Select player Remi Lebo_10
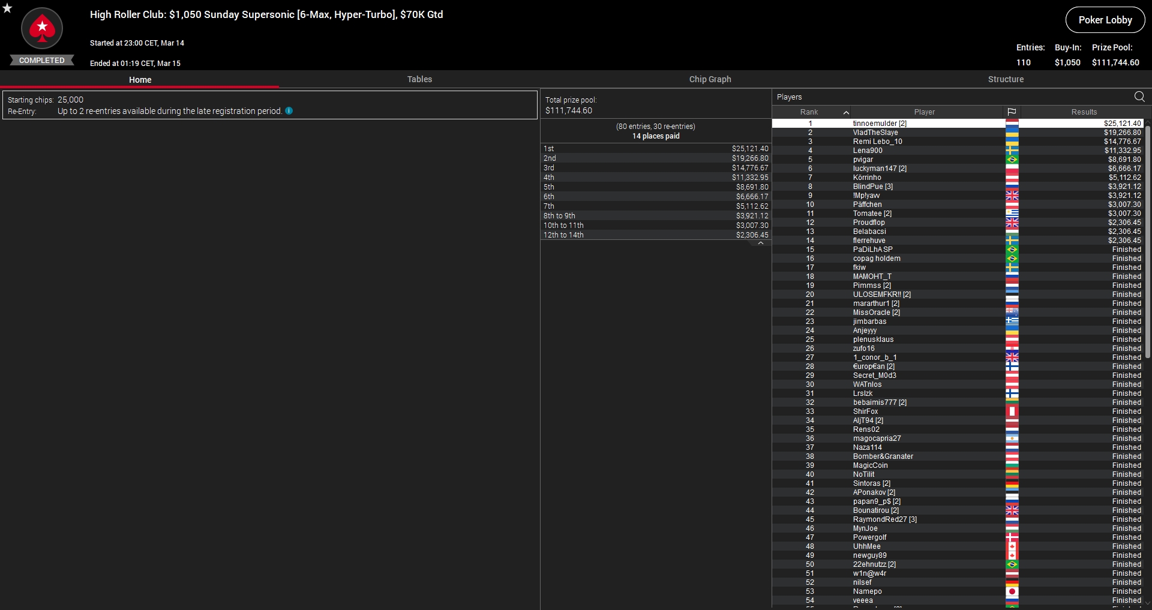The image size is (1152, 610). [x=958, y=142]
